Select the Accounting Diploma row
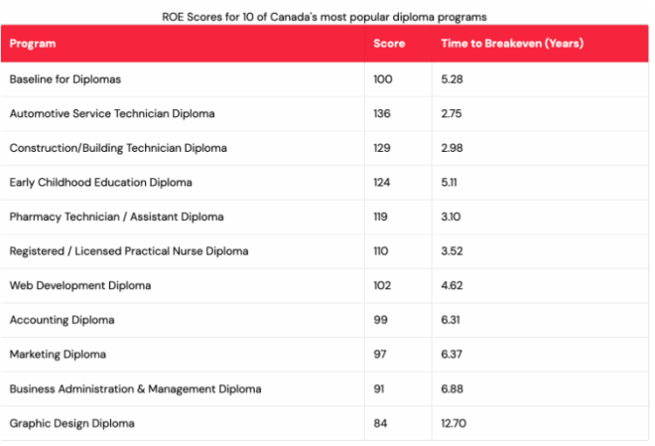655x446 pixels. pos(325,320)
